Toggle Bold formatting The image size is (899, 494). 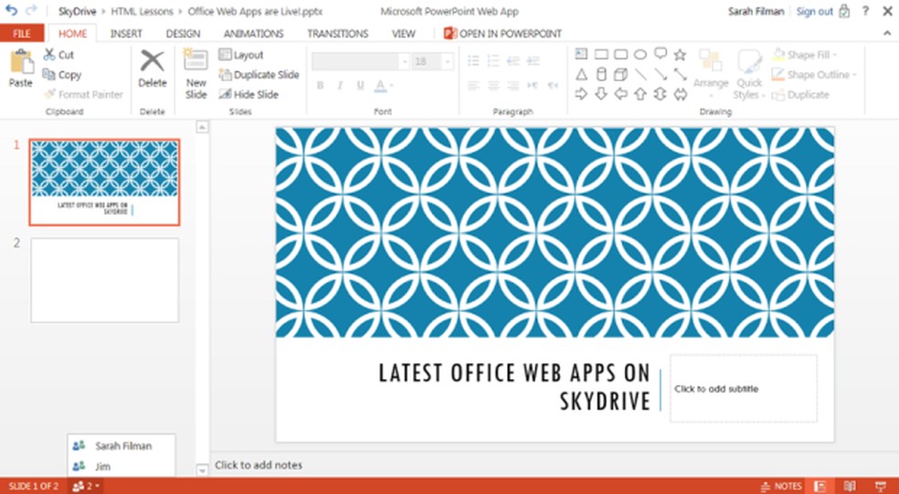pyautogui.click(x=320, y=86)
